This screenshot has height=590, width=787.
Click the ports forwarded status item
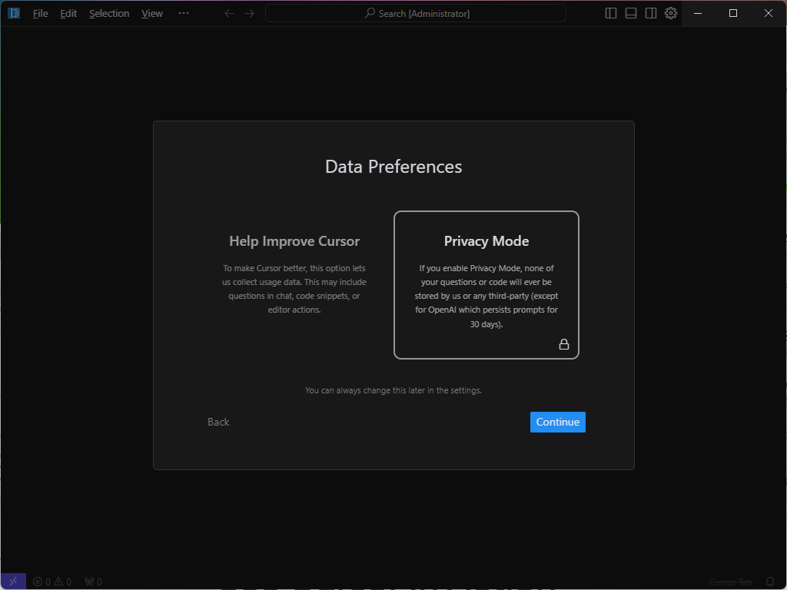[93, 582]
